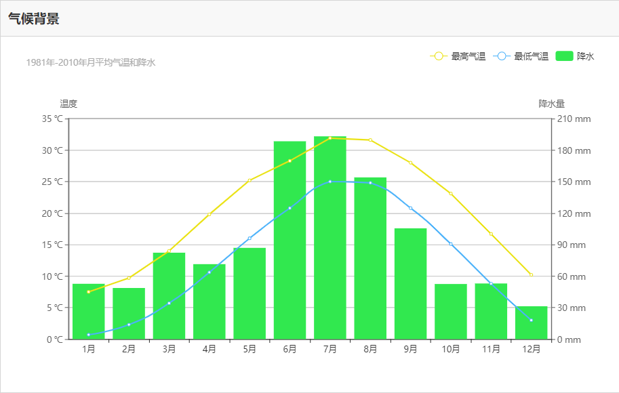Click the 1月 x-axis label
The image size is (619, 393).
click(x=89, y=349)
